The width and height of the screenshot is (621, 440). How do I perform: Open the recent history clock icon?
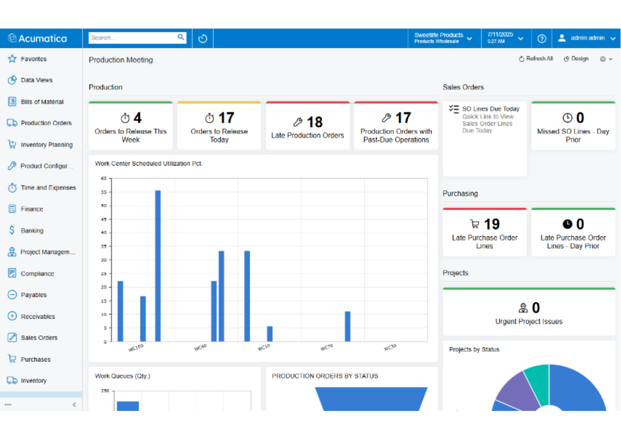point(202,38)
